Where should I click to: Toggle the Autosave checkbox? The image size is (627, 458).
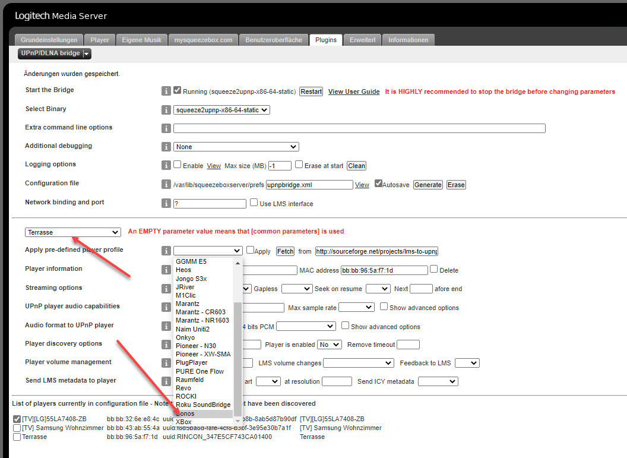[378, 184]
